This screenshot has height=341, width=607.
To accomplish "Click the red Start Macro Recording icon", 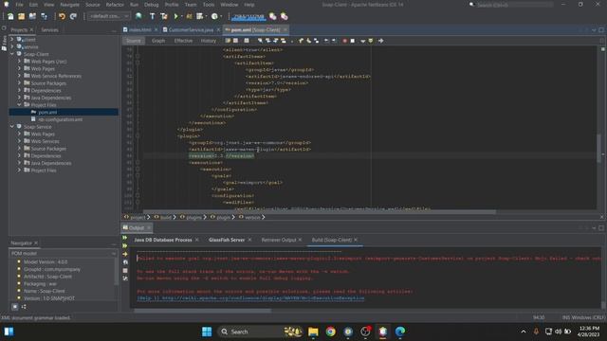I will 344,41.
